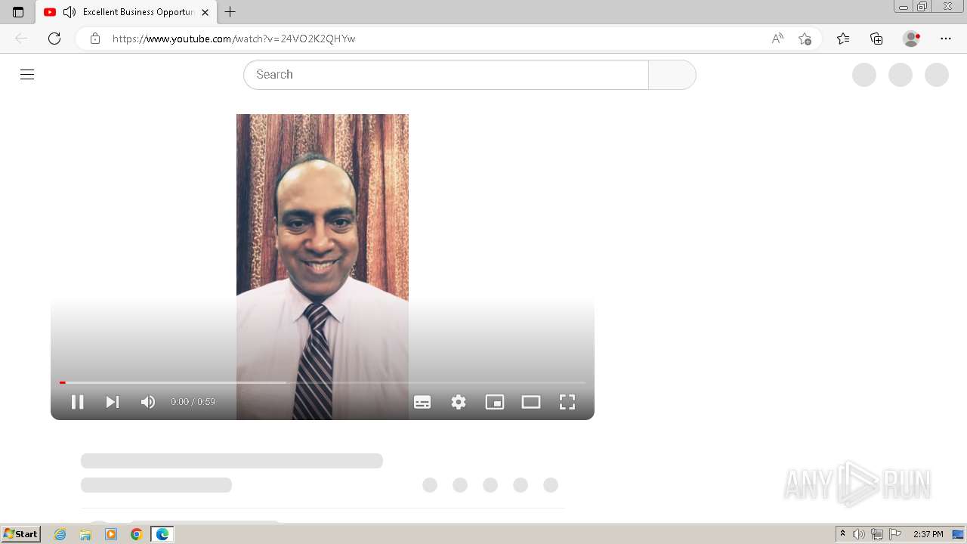Skip to the next video
The image size is (967, 544).
pyautogui.click(x=113, y=402)
